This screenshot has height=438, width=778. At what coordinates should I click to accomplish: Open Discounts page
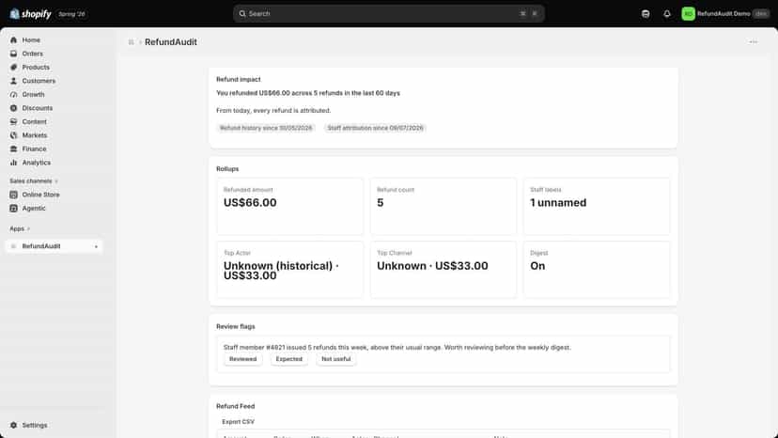click(x=37, y=108)
